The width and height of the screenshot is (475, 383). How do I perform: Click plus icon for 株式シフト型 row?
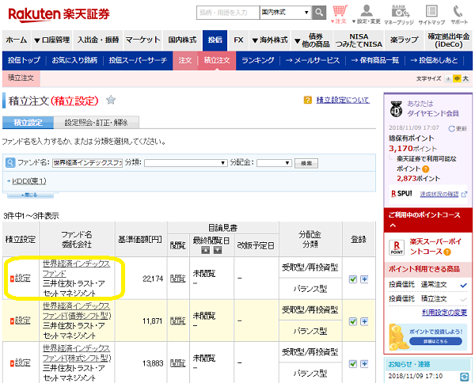364,364
